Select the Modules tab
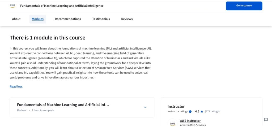Image resolution: width=272 pixels, height=128 pixels. [38, 19]
